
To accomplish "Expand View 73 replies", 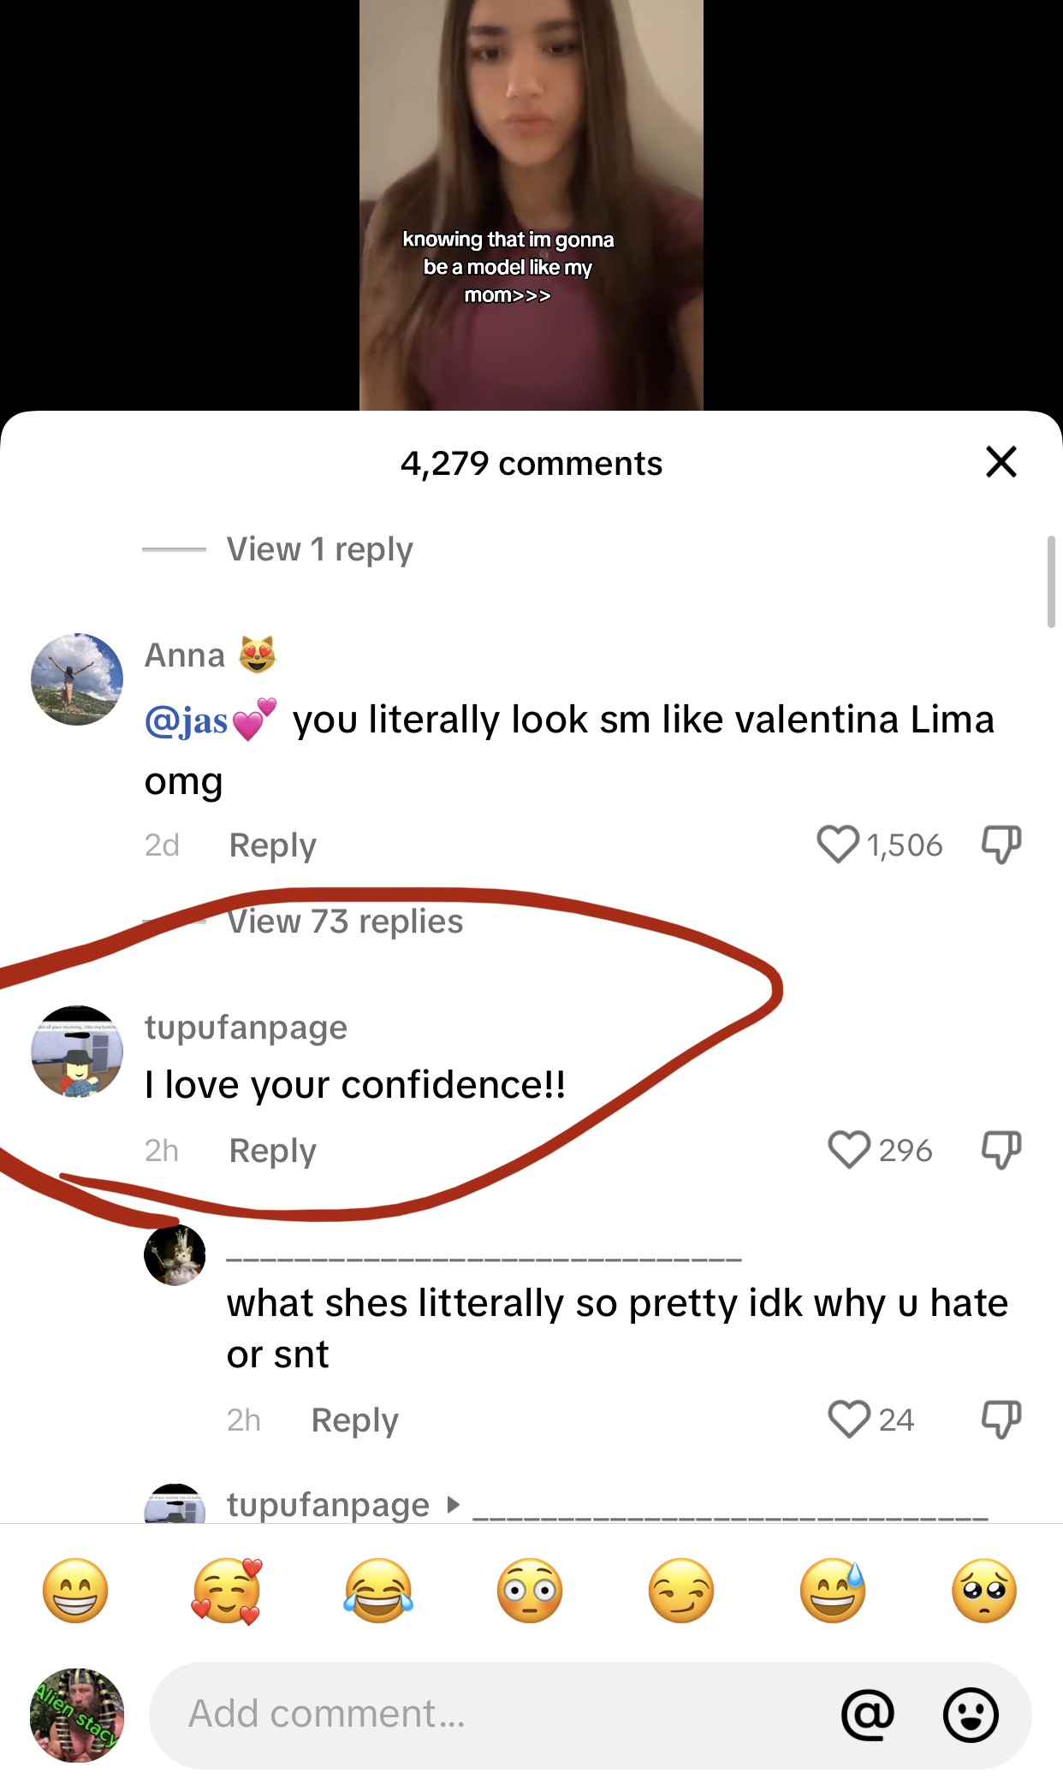I will pos(345,922).
